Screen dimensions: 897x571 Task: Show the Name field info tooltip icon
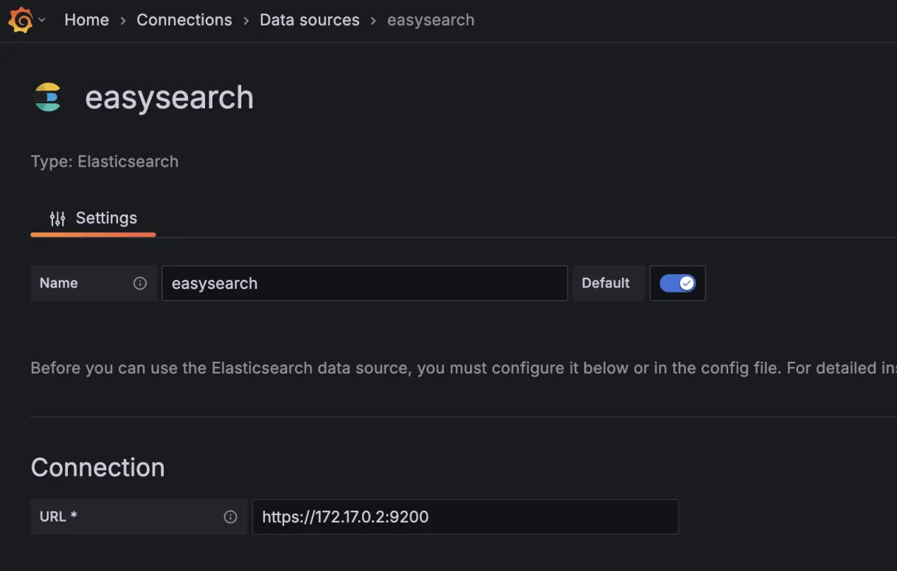click(x=140, y=283)
